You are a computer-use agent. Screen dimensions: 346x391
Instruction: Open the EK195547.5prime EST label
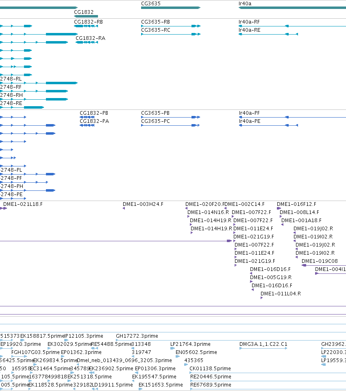(x=154, y=377)
